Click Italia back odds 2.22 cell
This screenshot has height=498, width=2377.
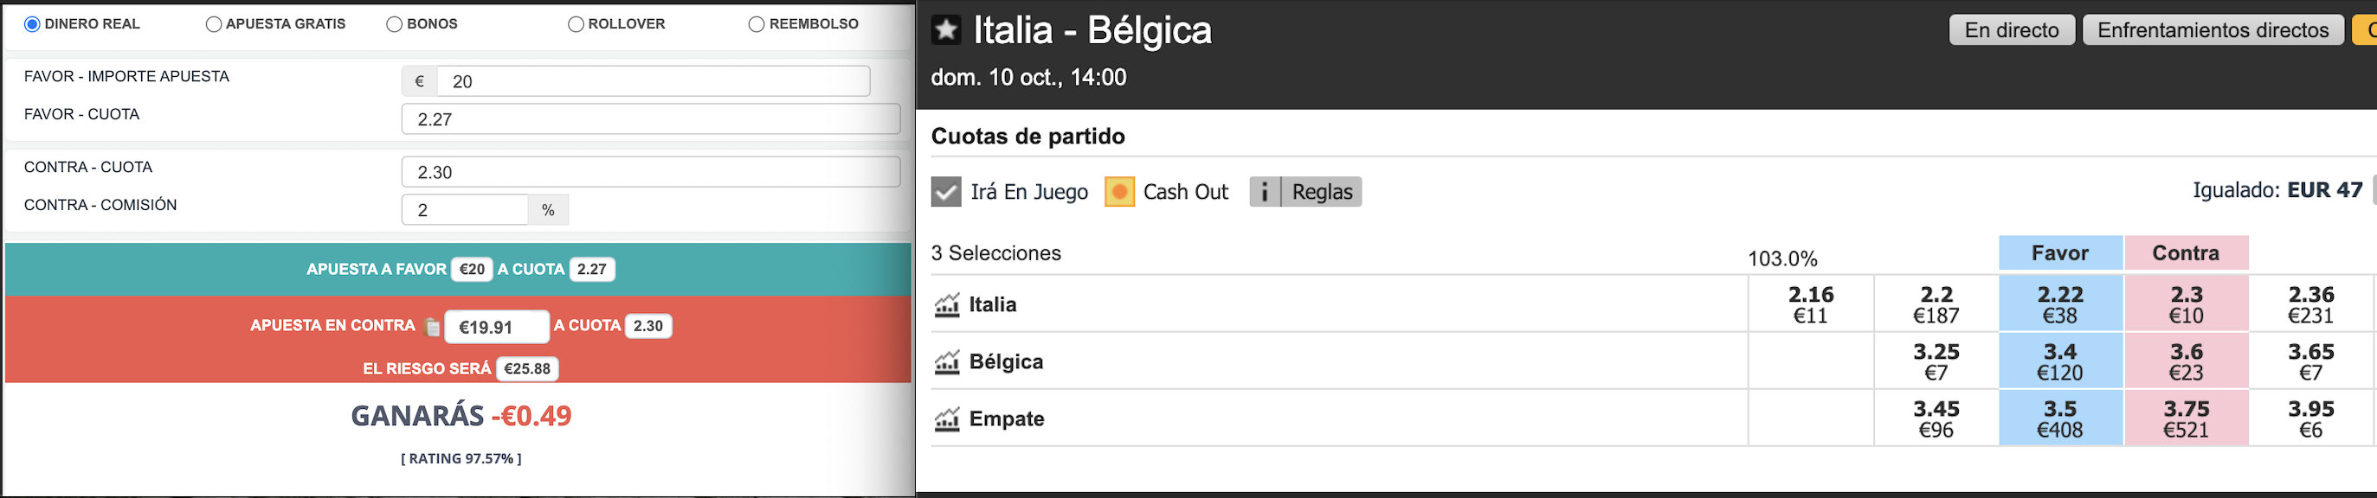[2060, 304]
